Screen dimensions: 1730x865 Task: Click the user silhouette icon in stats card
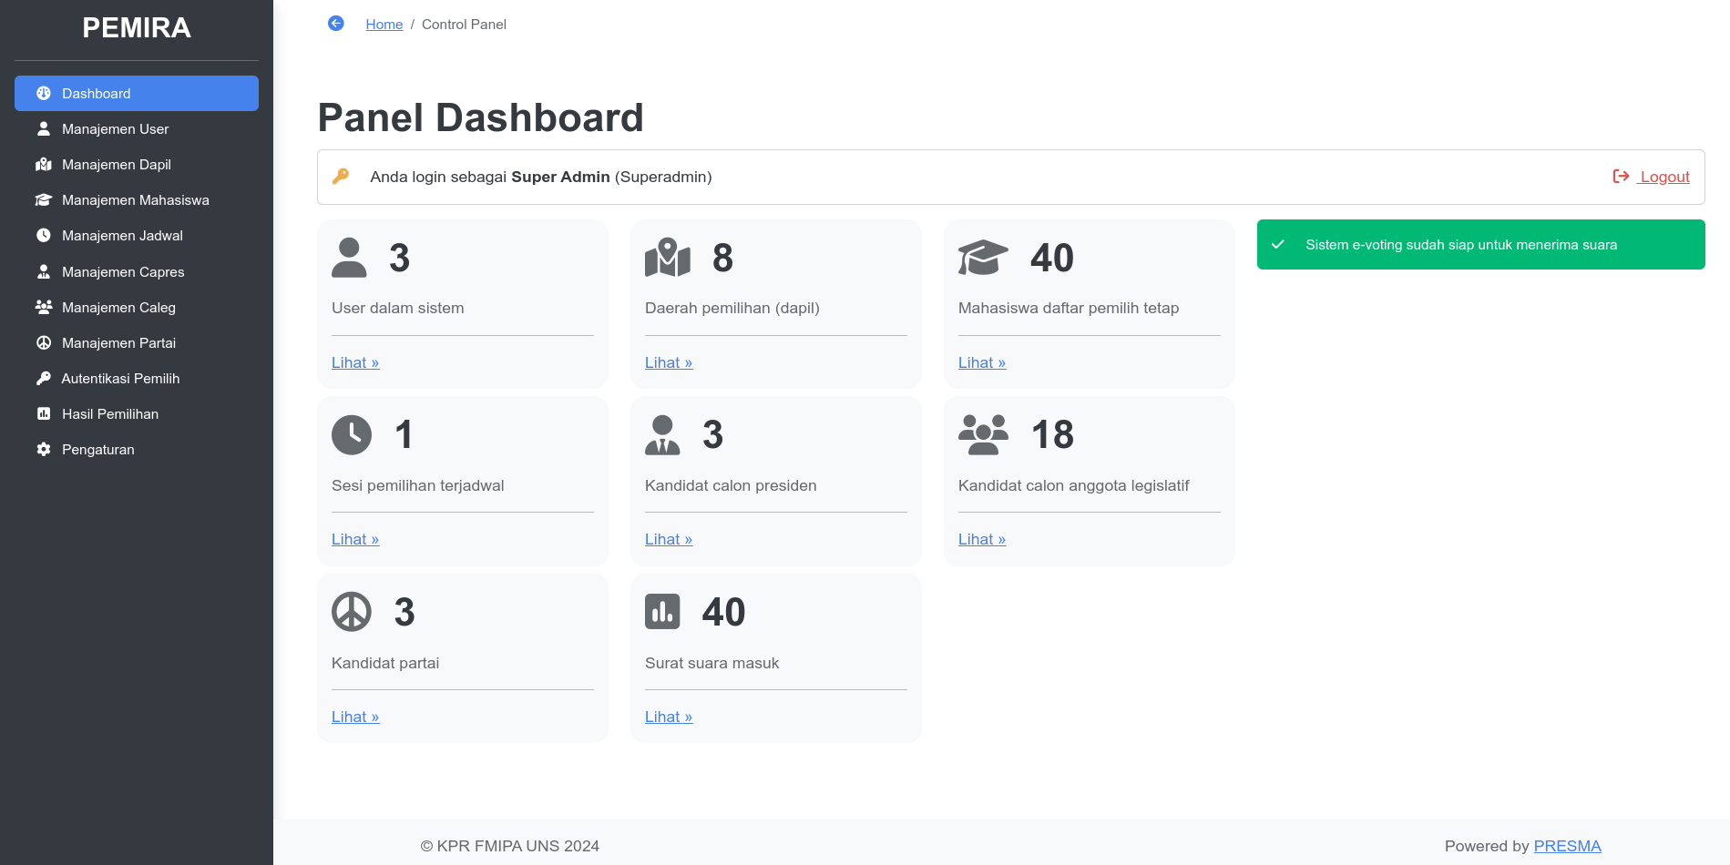pyautogui.click(x=349, y=258)
